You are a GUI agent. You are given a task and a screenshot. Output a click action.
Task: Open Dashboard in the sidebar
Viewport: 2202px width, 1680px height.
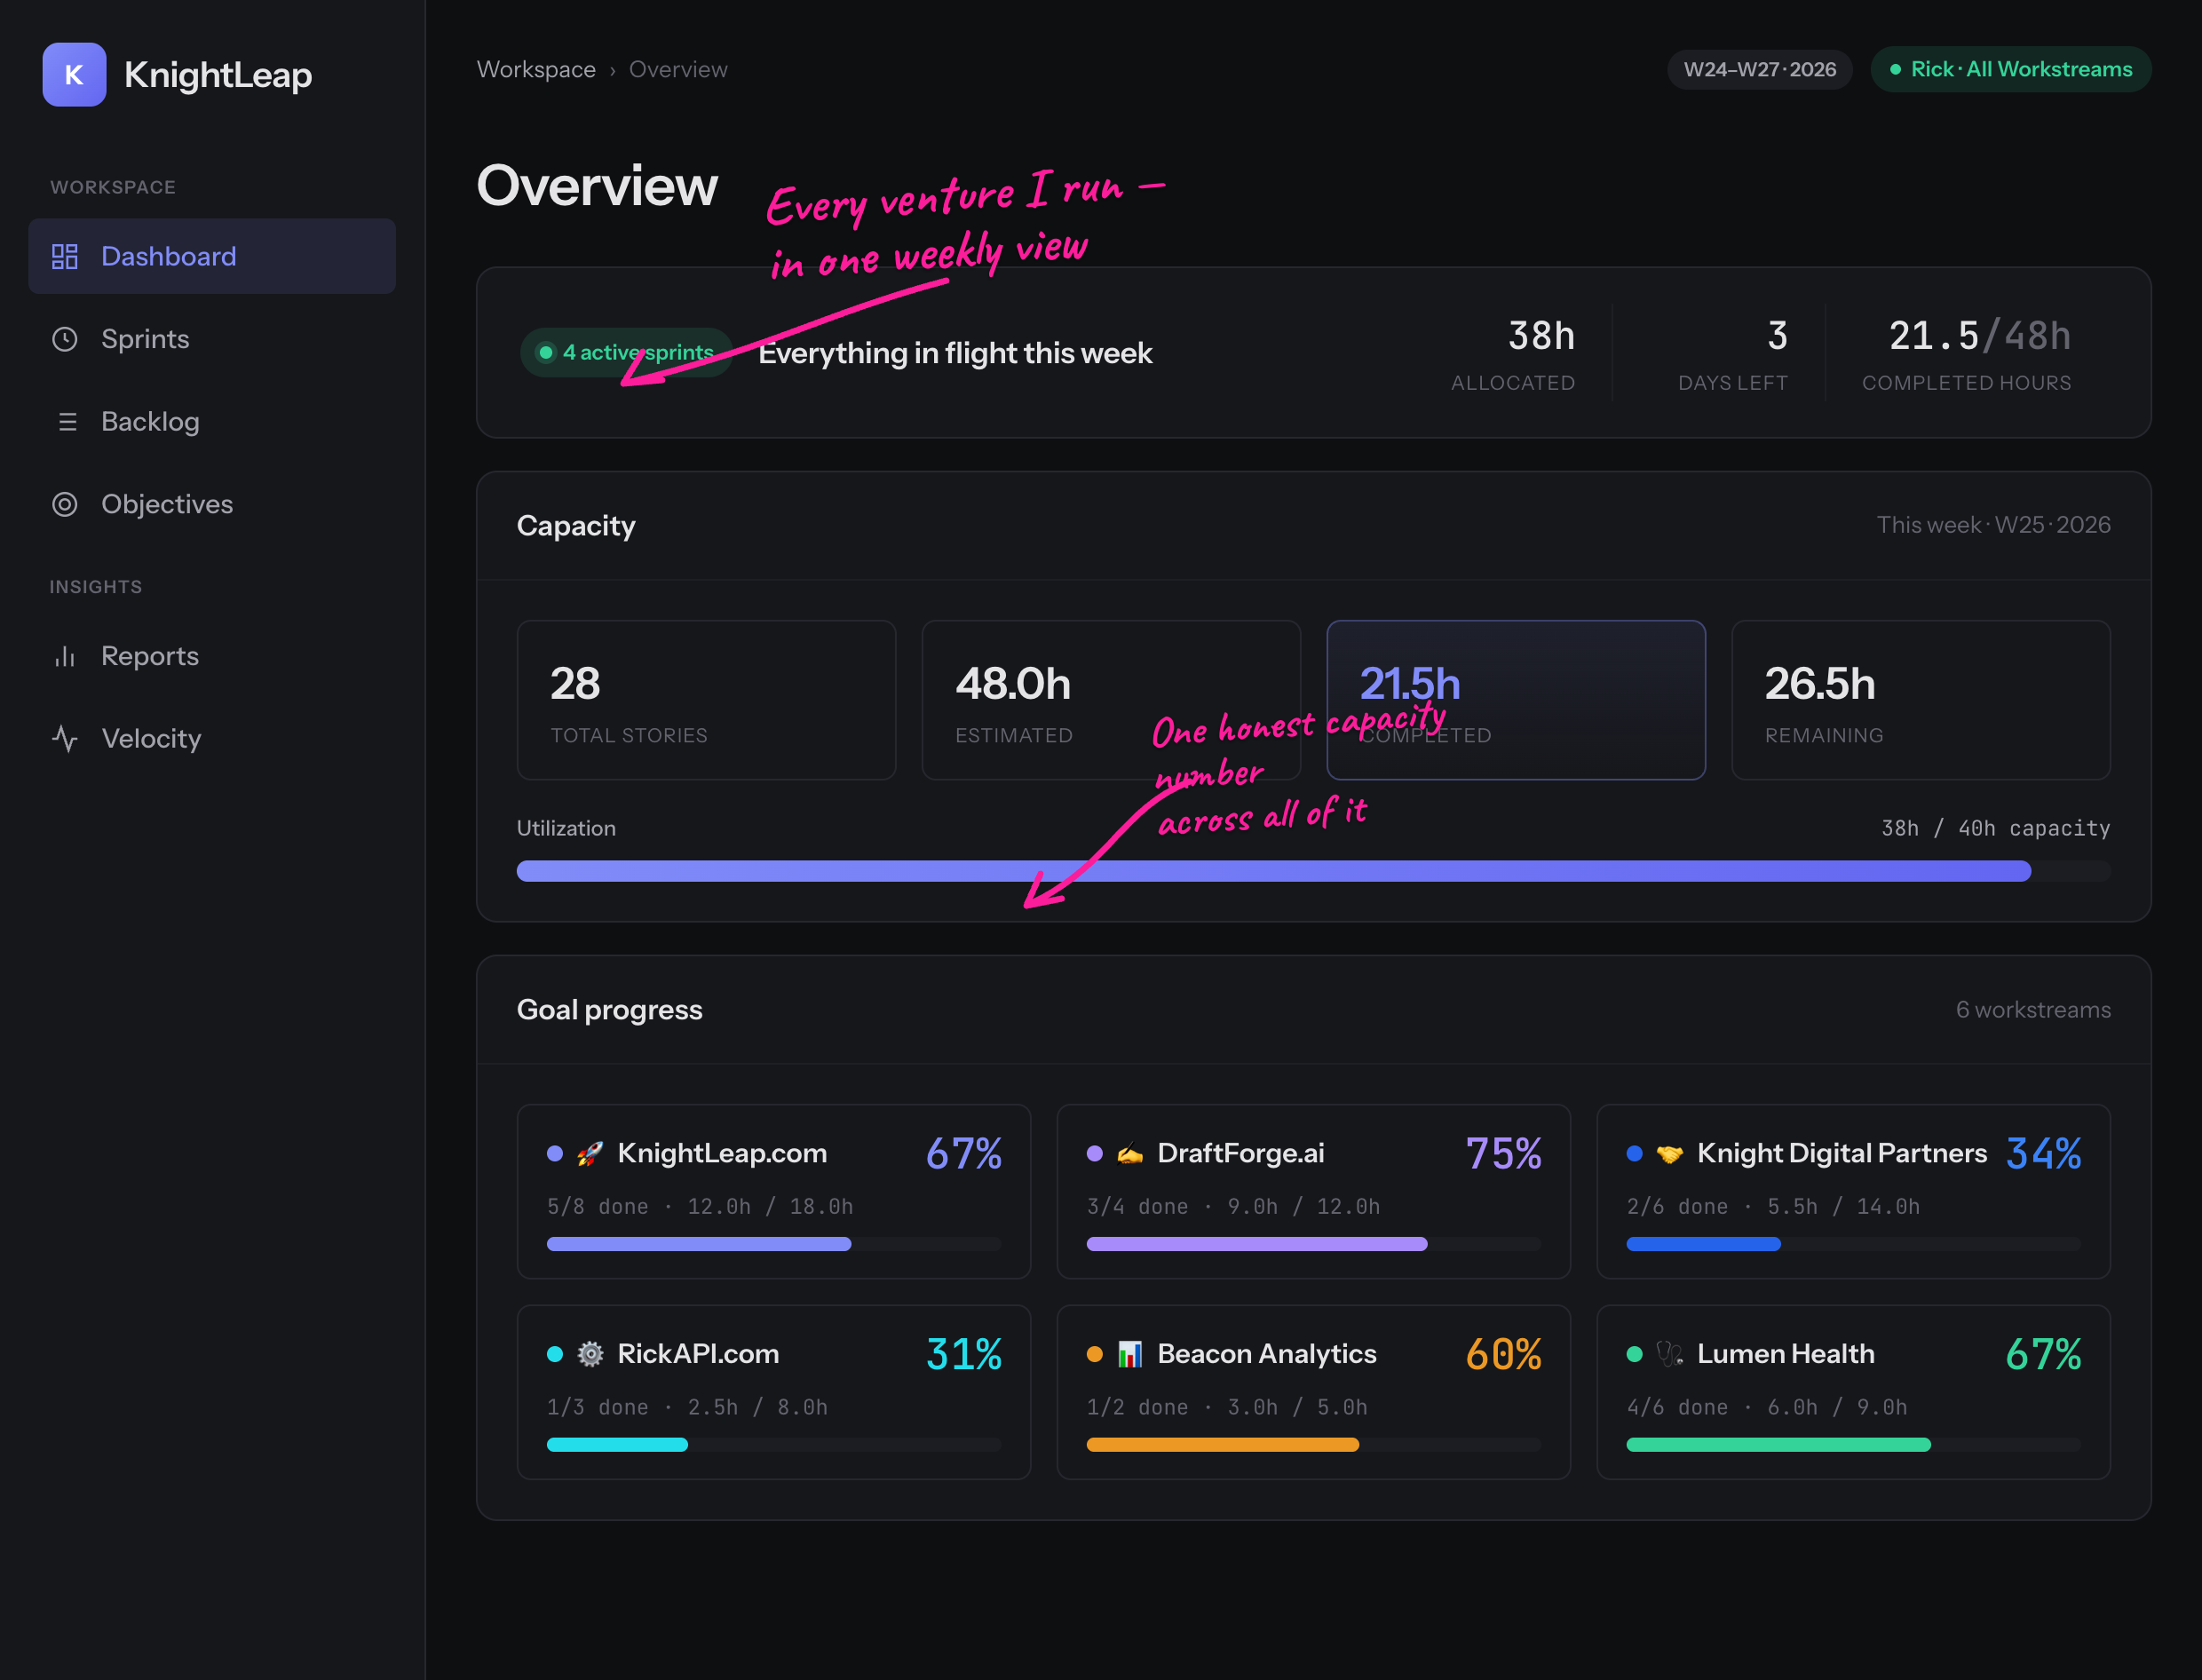pyautogui.click(x=212, y=256)
